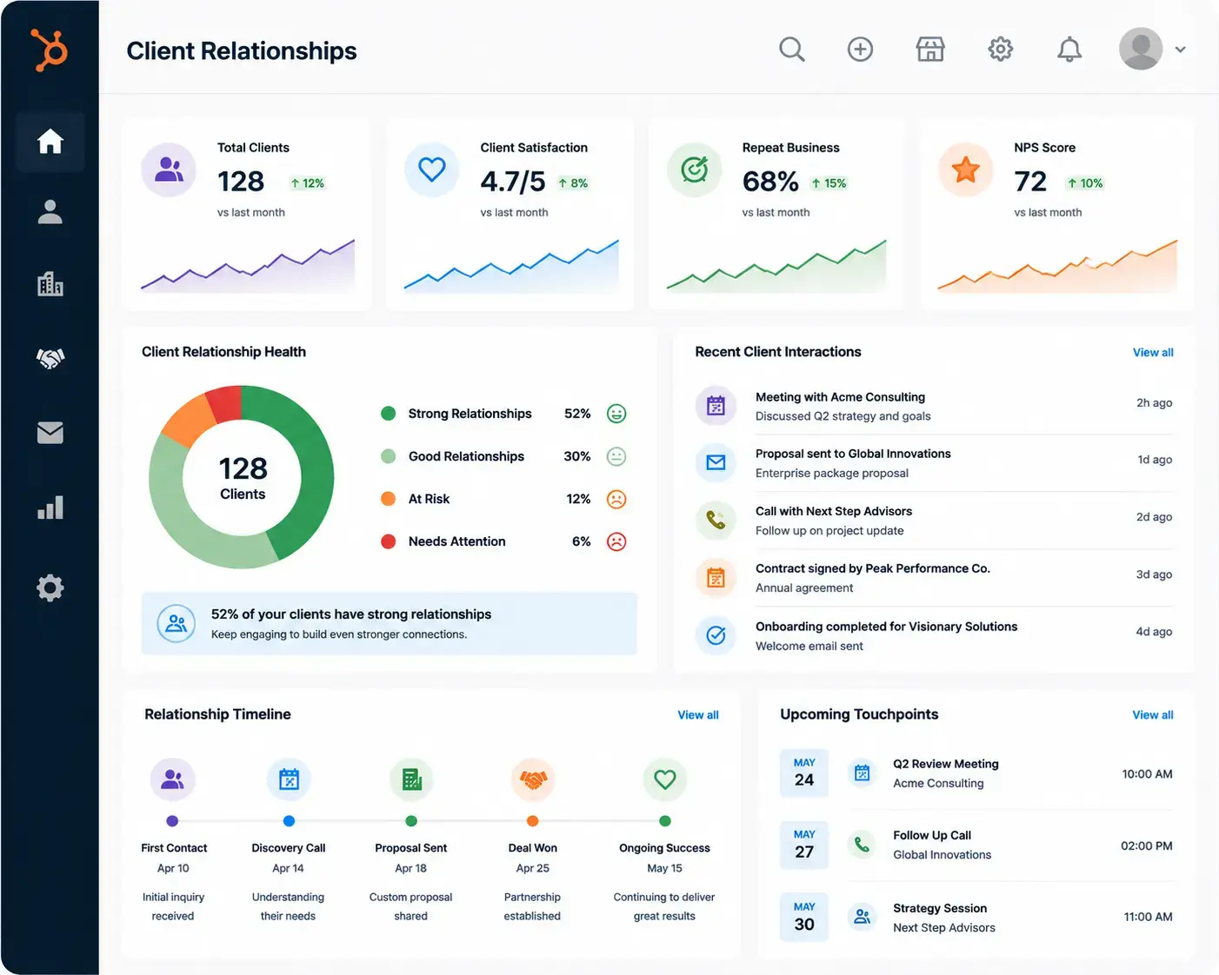Click the Good Relationships neutral face icon
The width and height of the screenshot is (1219, 975).
(x=616, y=456)
